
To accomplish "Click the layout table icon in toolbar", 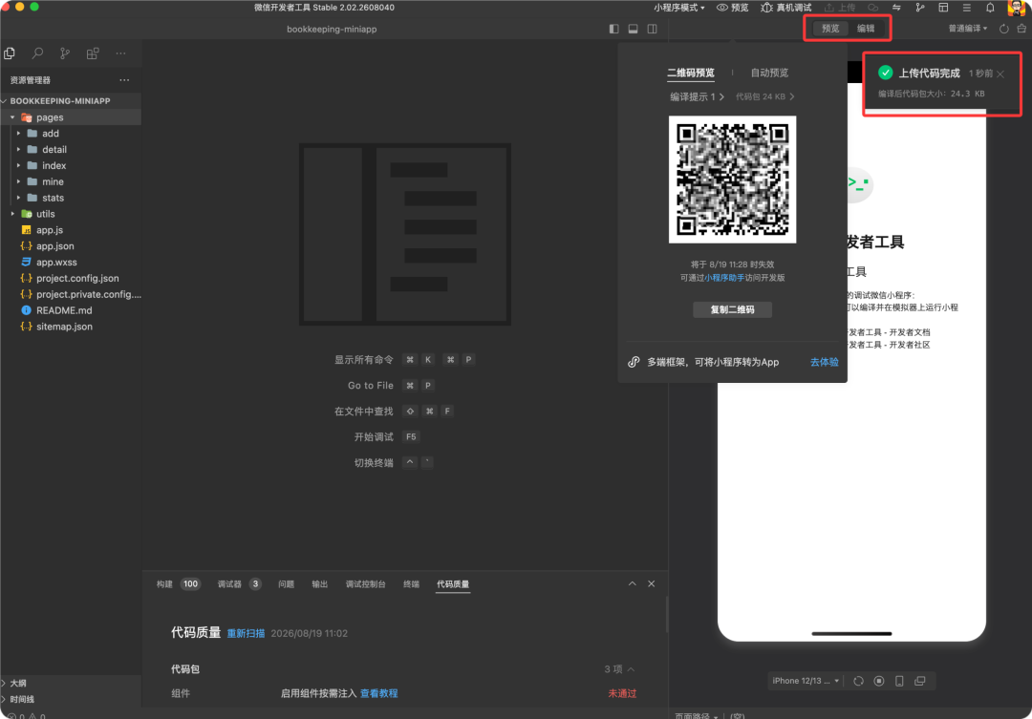I will [943, 8].
